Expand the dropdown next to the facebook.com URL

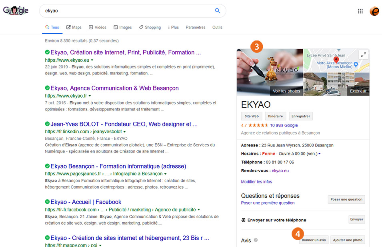(199, 210)
